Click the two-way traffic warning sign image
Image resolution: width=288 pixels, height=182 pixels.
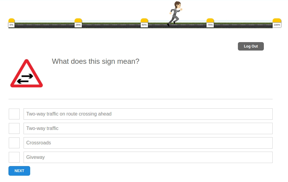(x=27, y=73)
